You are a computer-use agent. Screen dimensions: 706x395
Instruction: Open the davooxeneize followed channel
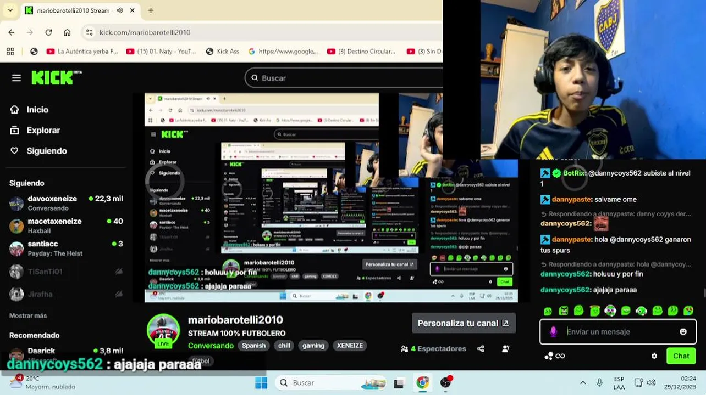[x=66, y=203]
